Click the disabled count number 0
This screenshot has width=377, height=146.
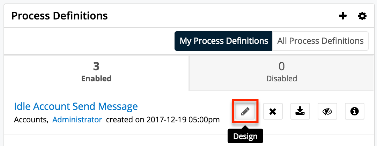(281, 66)
